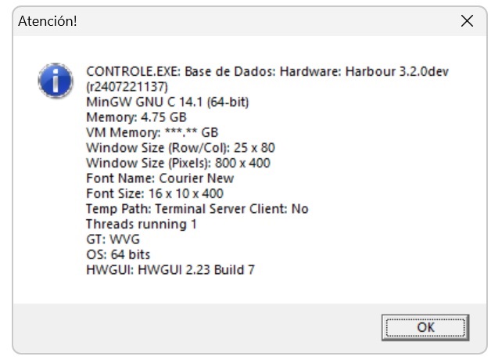Click the Font Name: Courier New line
The image size is (491, 360).
point(159,178)
